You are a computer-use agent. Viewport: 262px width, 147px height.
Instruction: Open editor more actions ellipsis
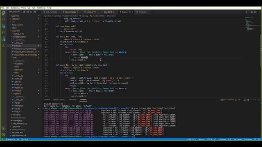point(259,12)
